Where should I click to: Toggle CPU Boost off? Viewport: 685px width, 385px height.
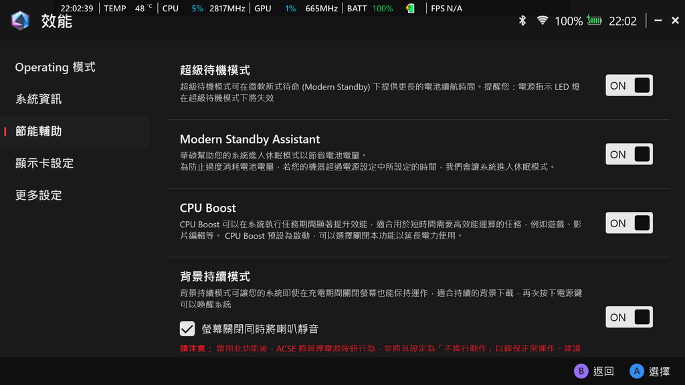[629, 223]
